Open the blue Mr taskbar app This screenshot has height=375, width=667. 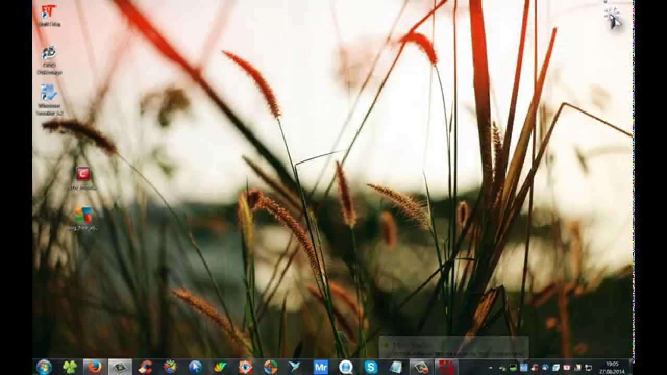pos(320,367)
